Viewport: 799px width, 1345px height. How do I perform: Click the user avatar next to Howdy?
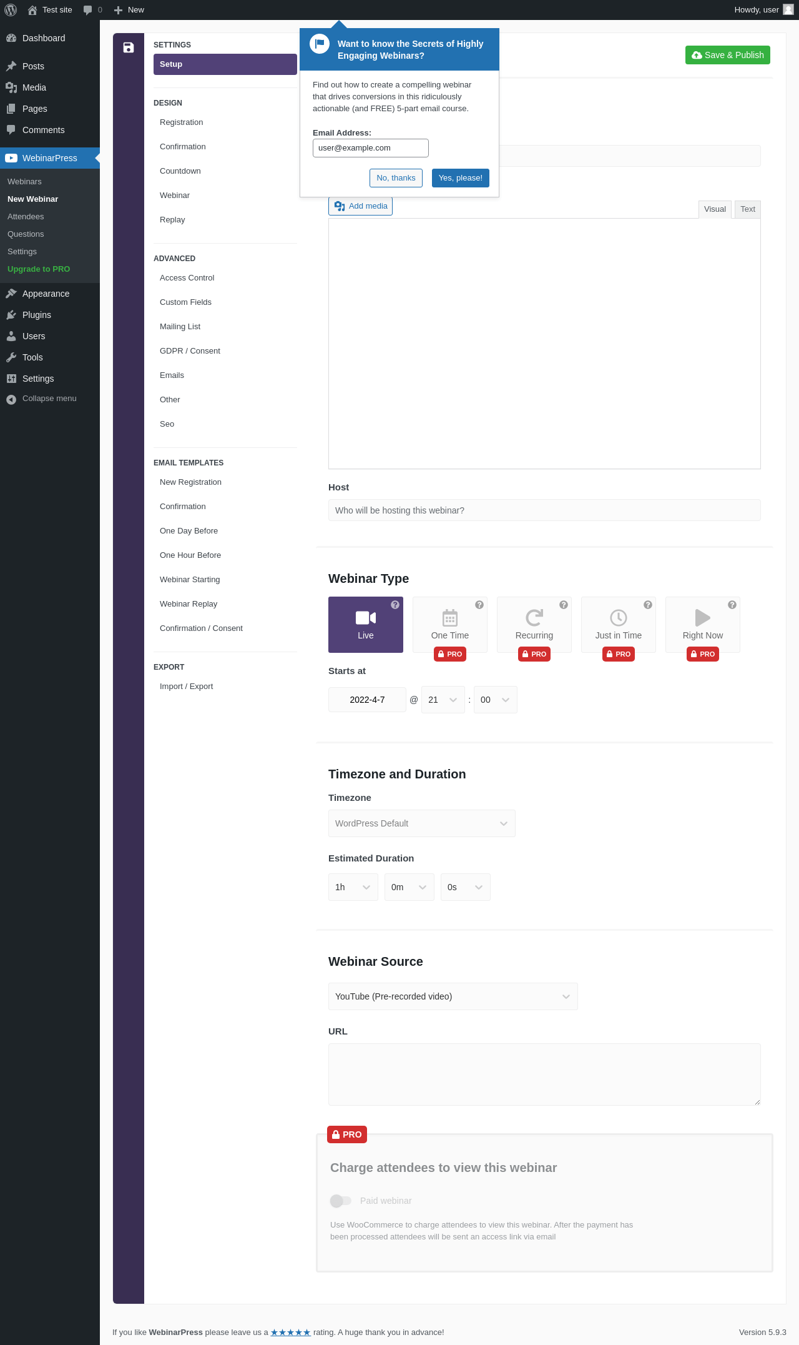[788, 9]
